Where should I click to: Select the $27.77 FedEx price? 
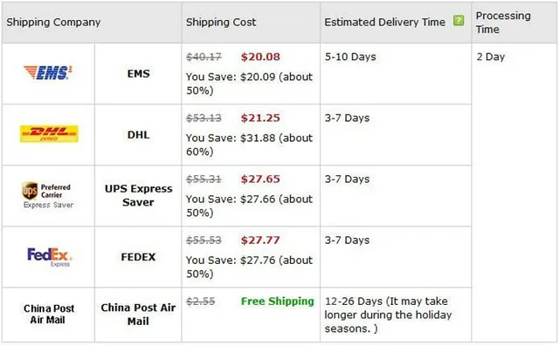point(260,240)
